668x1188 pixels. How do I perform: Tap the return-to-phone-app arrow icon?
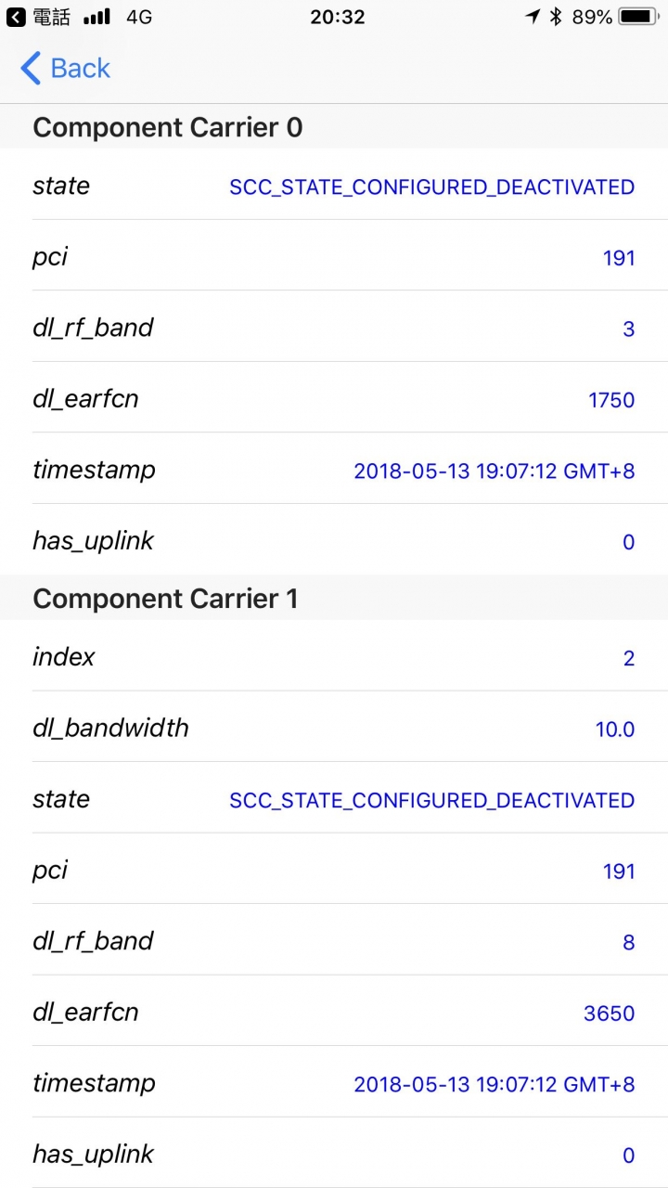[16, 17]
